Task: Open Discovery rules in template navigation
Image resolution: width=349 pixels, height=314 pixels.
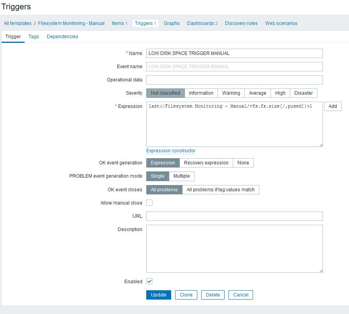Action: tap(241, 23)
